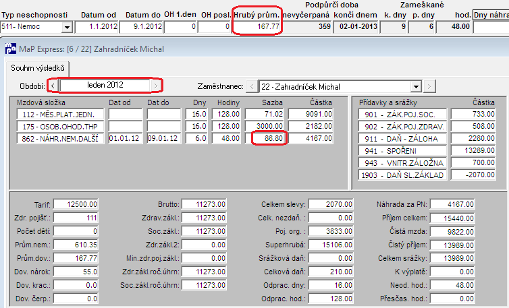Screen dimensions: 509x308
Task: Show previous employee with left arrow
Action: [x=252, y=86]
